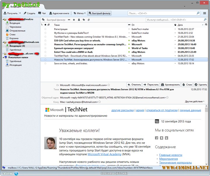Click the Facebook icon in email
Viewport: 210px width, 176px height.
click(157, 138)
